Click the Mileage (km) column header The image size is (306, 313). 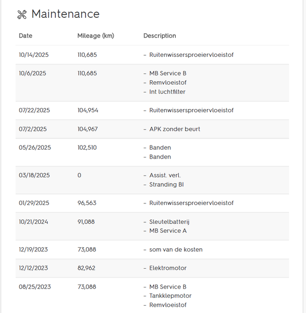[96, 35]
